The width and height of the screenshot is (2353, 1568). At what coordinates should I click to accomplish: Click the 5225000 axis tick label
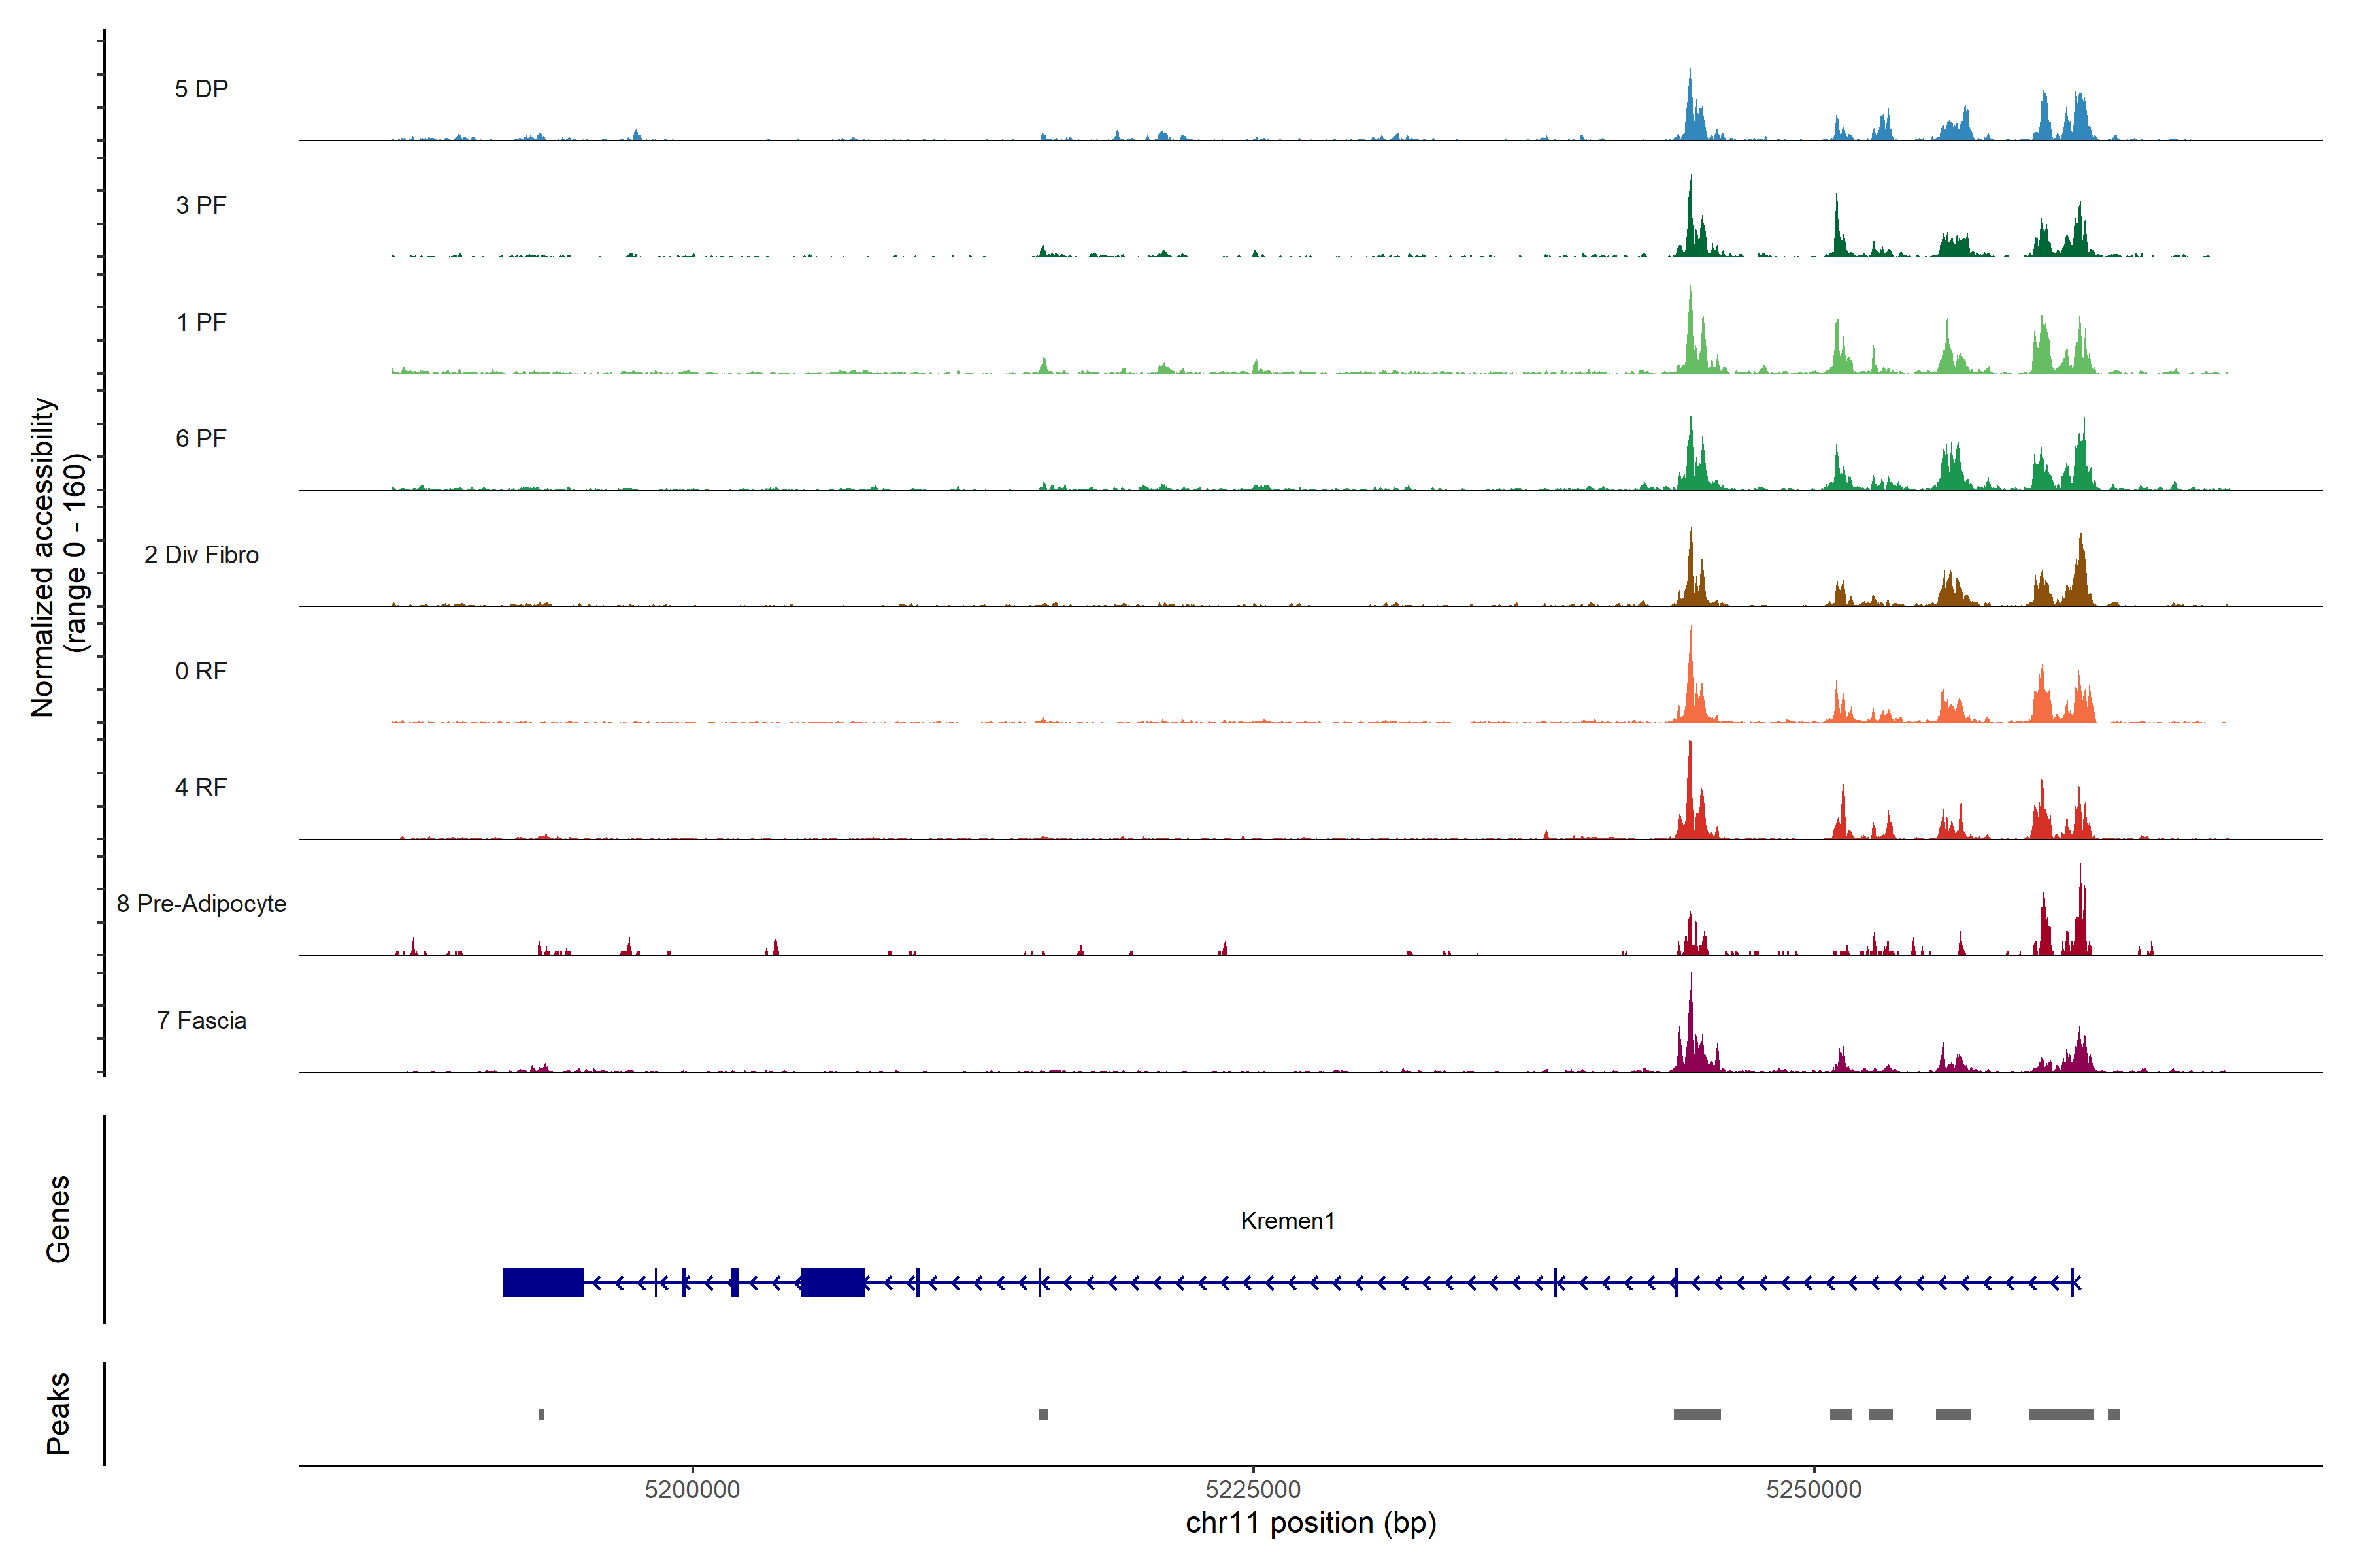[1252, 1489]
